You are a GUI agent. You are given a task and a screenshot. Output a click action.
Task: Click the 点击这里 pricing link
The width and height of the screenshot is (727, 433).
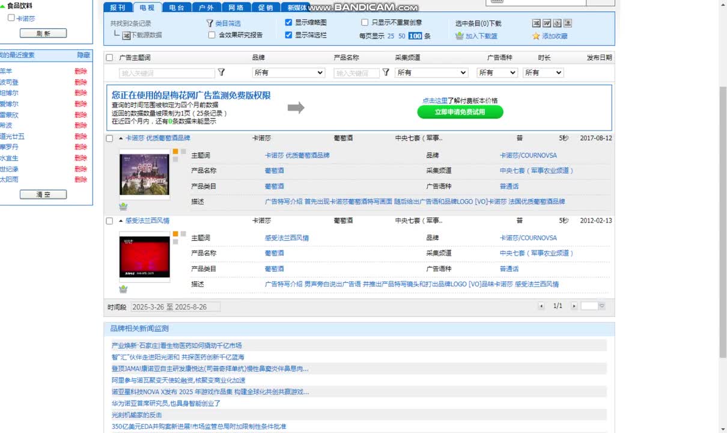[x=434, y=100]
